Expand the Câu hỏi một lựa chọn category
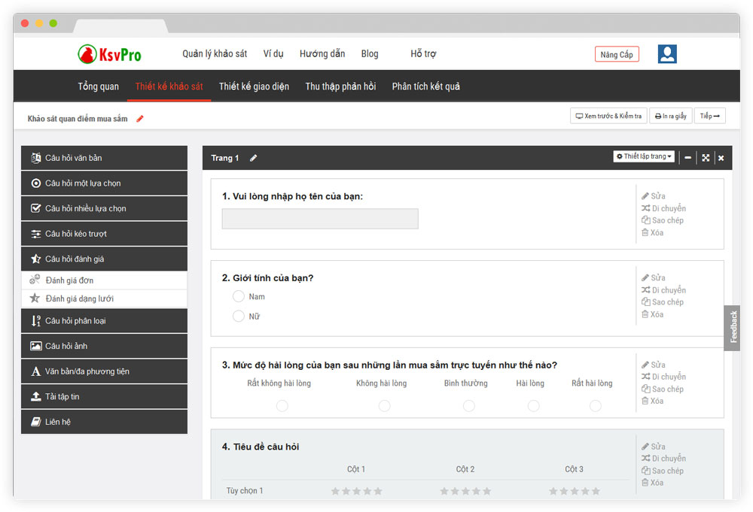Image resolution: width=753 pixels, height=512 pixels. 104,183
